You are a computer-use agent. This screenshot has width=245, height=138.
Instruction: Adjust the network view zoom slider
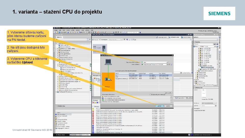click(187, 73)
